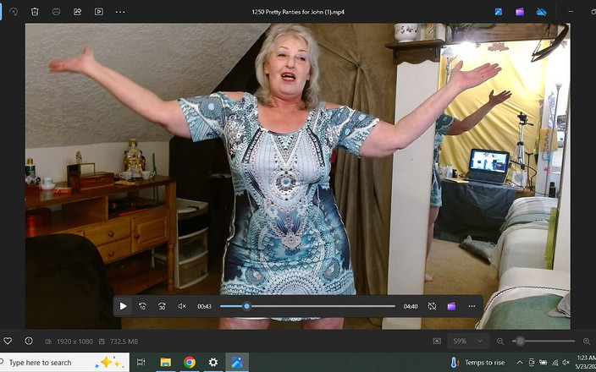This screenshot has width=596, height=372.
Task: Print using the printer icon
Action: tap(56, 12)
